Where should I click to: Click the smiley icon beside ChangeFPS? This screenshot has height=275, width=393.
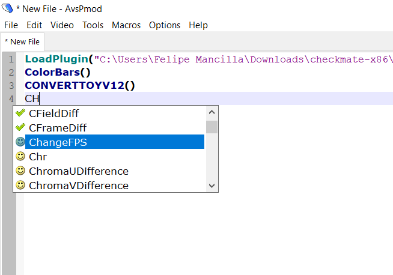pyautogui.click(x=20, y=142)
